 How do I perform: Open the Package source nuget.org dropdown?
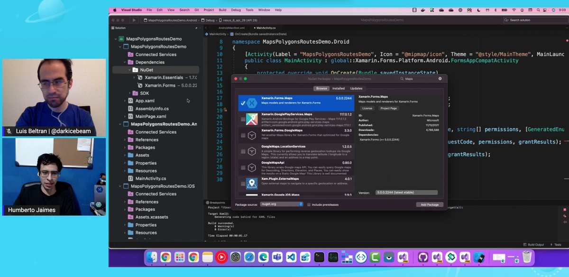[x=282, y=204]
